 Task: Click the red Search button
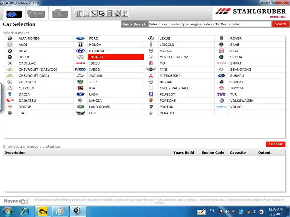click(x=280, y=24)
